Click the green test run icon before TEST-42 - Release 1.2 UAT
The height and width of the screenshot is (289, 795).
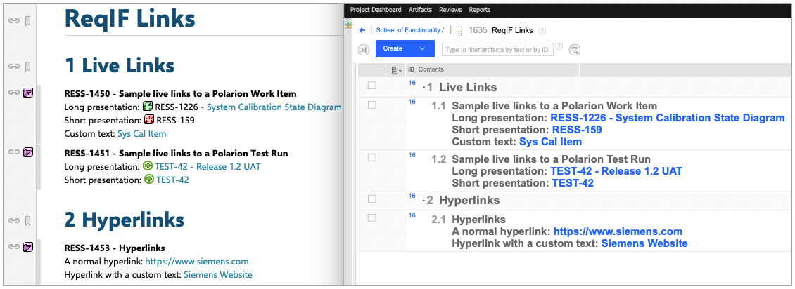[148, 166]
